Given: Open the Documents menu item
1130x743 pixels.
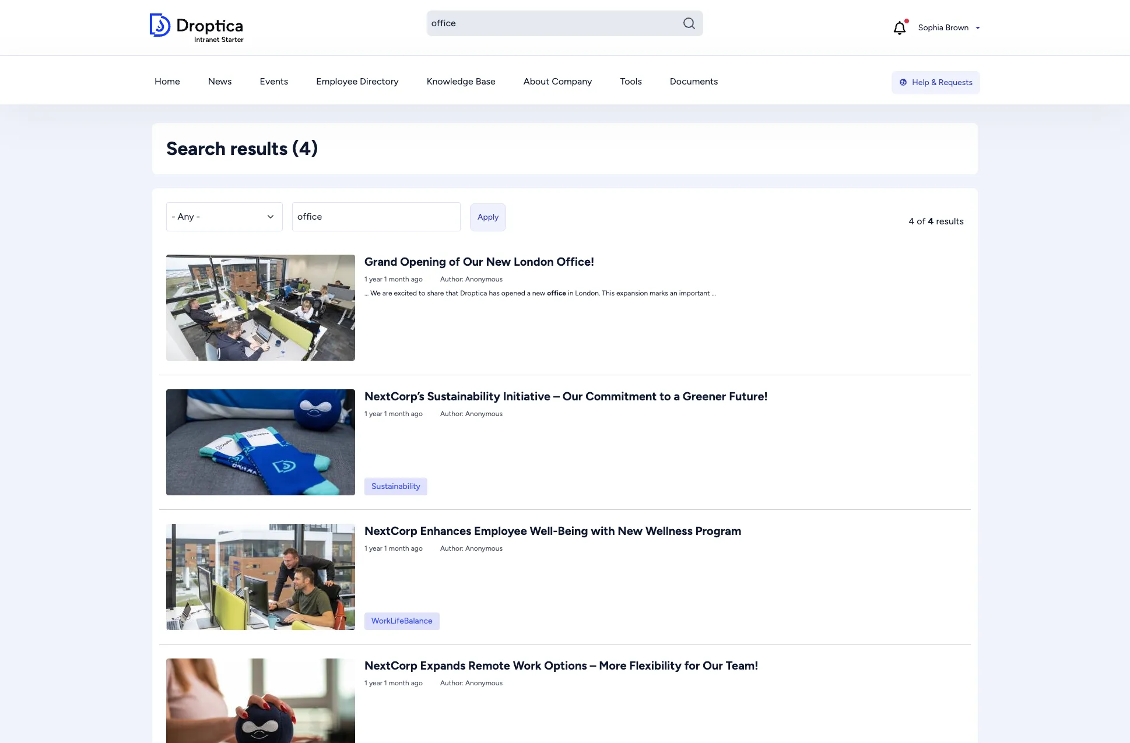Looking at the screenshot, I should 694,82.
